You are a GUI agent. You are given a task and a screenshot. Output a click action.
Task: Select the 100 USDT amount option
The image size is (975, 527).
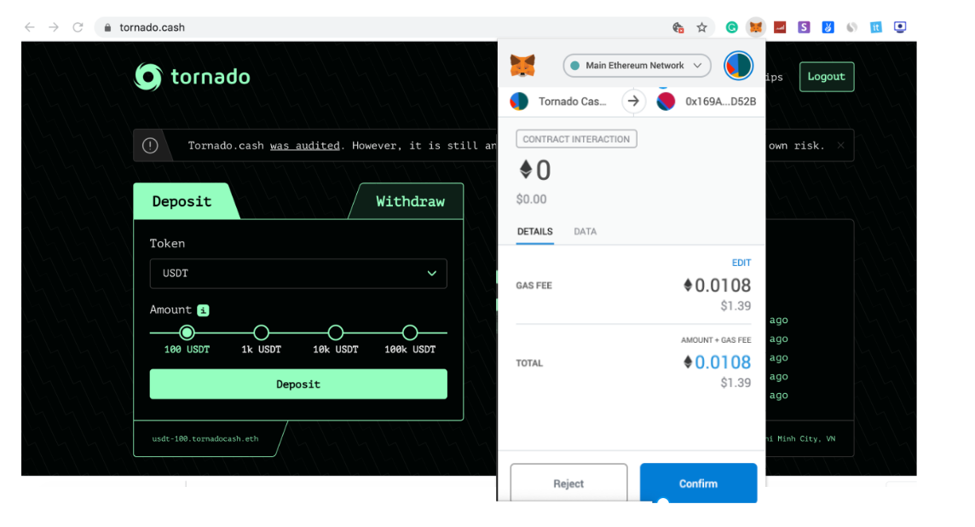pyautogui.click(x=187, y=333)
